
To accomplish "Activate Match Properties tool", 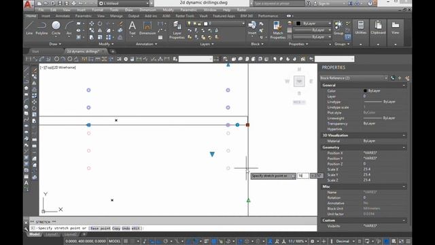I will (x=278, y=30).
